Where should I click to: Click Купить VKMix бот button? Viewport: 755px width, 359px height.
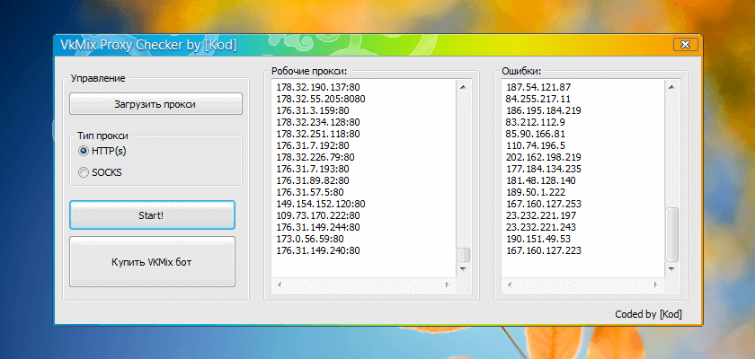click(x=152, y=262)
